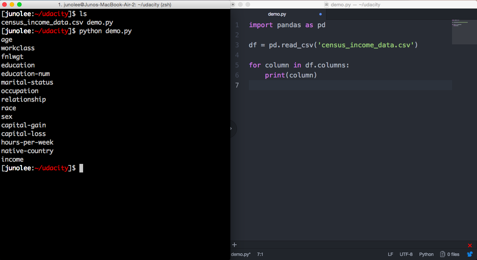Open the UTF-8 encoding selector
Image resolution: width=477 pixels, height=260 pixels.
click(406, 254)
